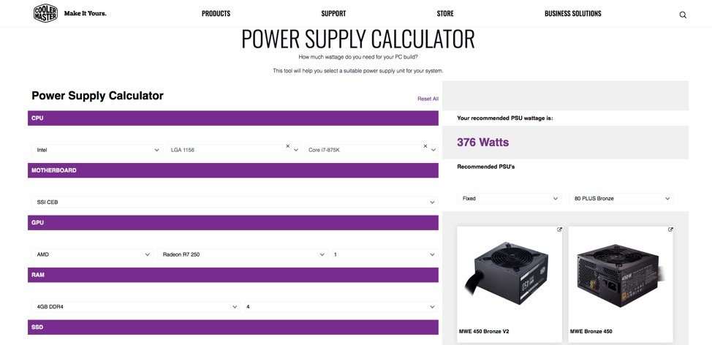Viewport: 712px width, 345px height.
Task: Clear the LGA 1156 socket selection
Action: pyautogui.click(x=287, y=146)
